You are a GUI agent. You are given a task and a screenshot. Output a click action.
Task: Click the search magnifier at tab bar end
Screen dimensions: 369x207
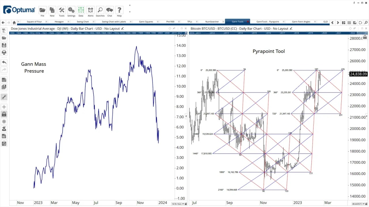coord(366,22)
